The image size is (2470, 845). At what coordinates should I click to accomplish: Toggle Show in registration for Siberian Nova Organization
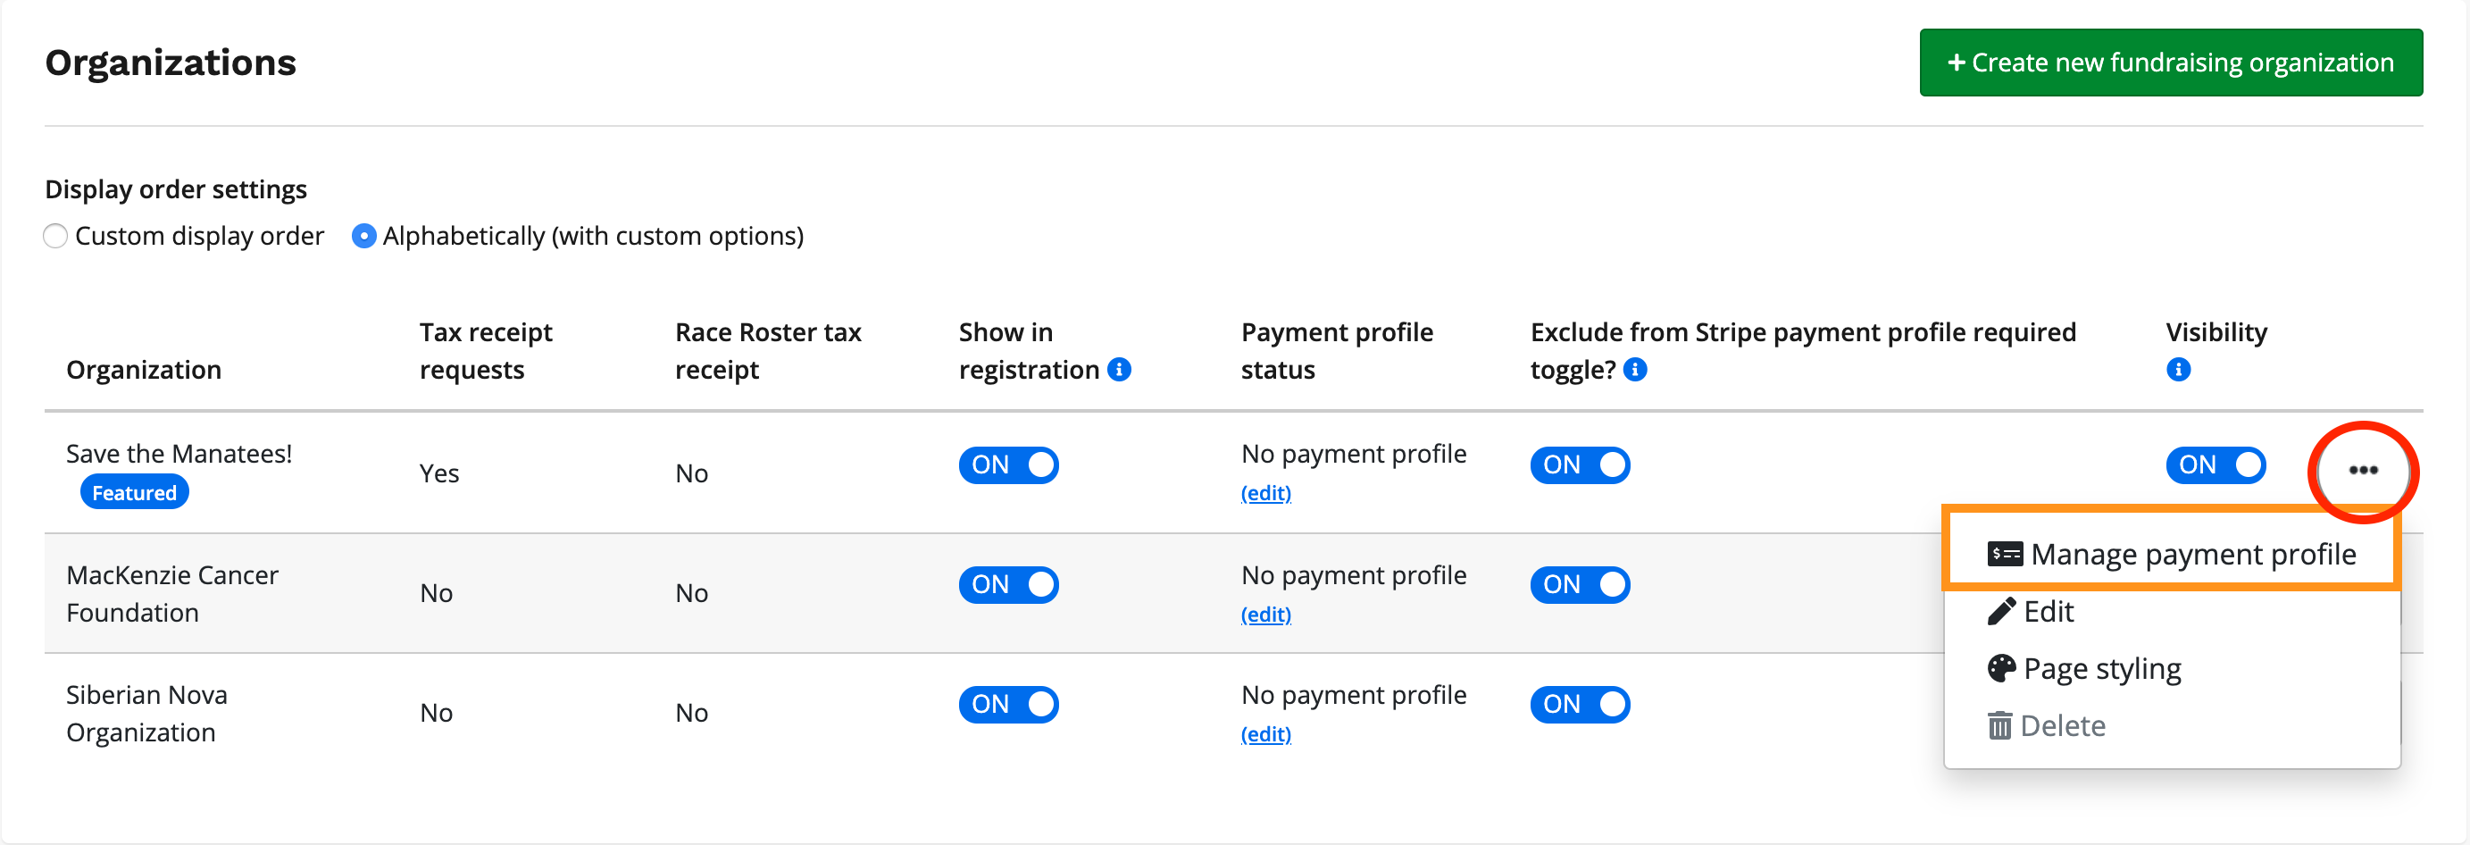(1008, 705)
